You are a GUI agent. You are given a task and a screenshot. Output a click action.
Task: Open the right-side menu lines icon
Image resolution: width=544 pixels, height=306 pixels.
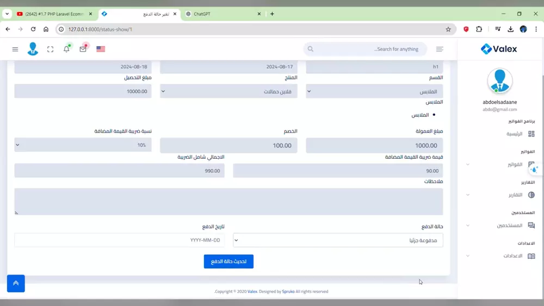[x=440, y=49]
